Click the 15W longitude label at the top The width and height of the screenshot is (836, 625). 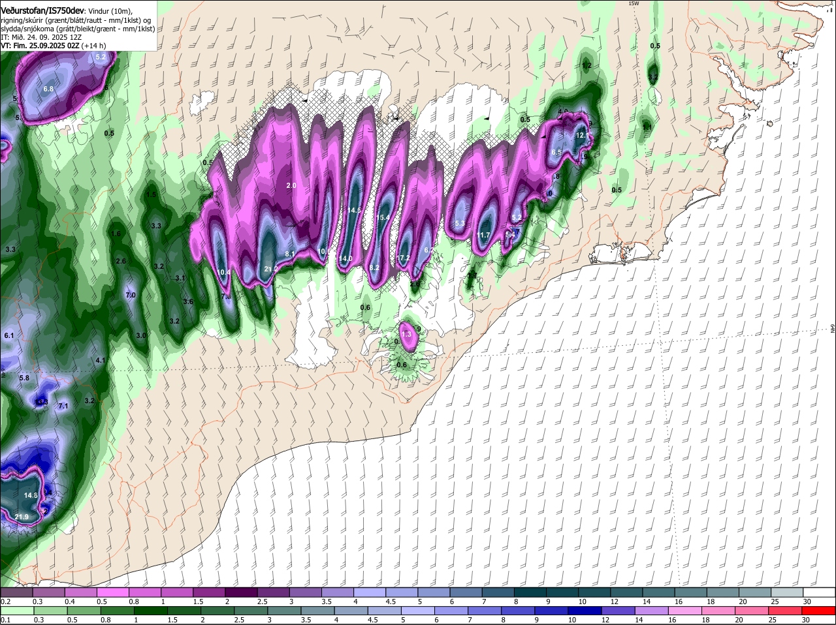pyautogui.click(x=633, y=3)
